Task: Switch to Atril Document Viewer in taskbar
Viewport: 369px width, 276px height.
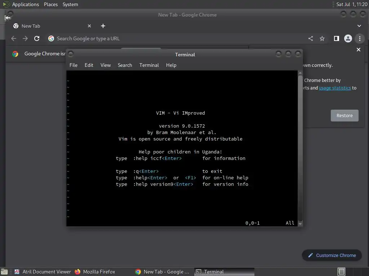Action: coord(43,272)
